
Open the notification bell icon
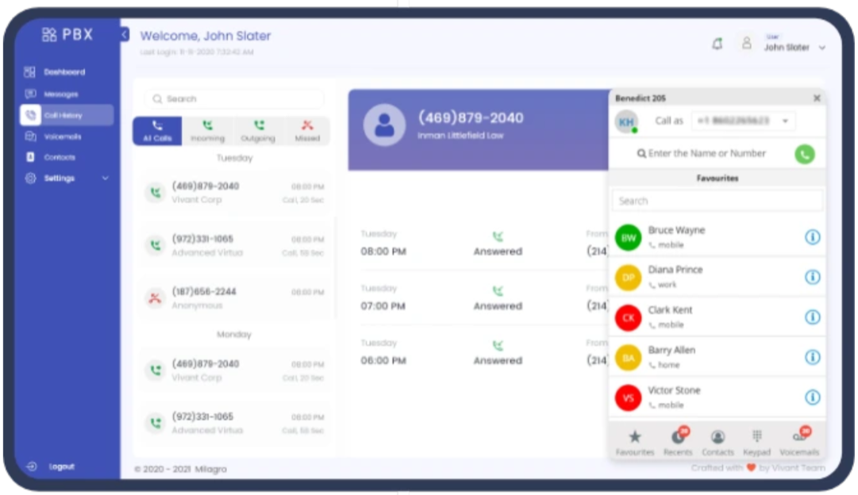(x=718, y=44)
